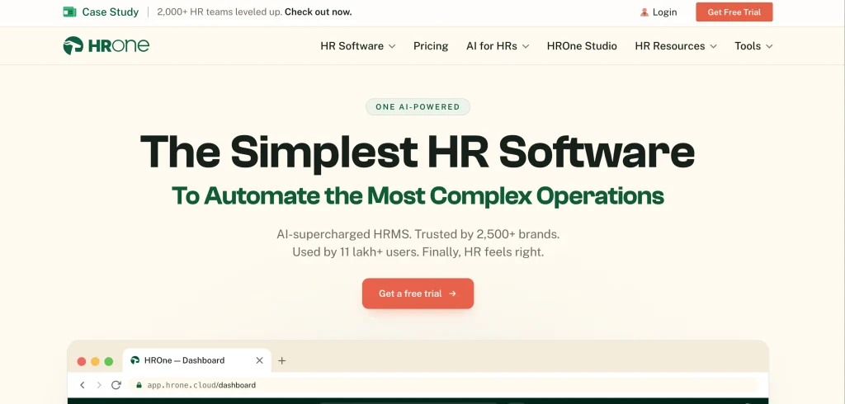The height and width of the screenshot is (404, 845).
Task: Click the back arrow in mockup browser
Action: 83,385
